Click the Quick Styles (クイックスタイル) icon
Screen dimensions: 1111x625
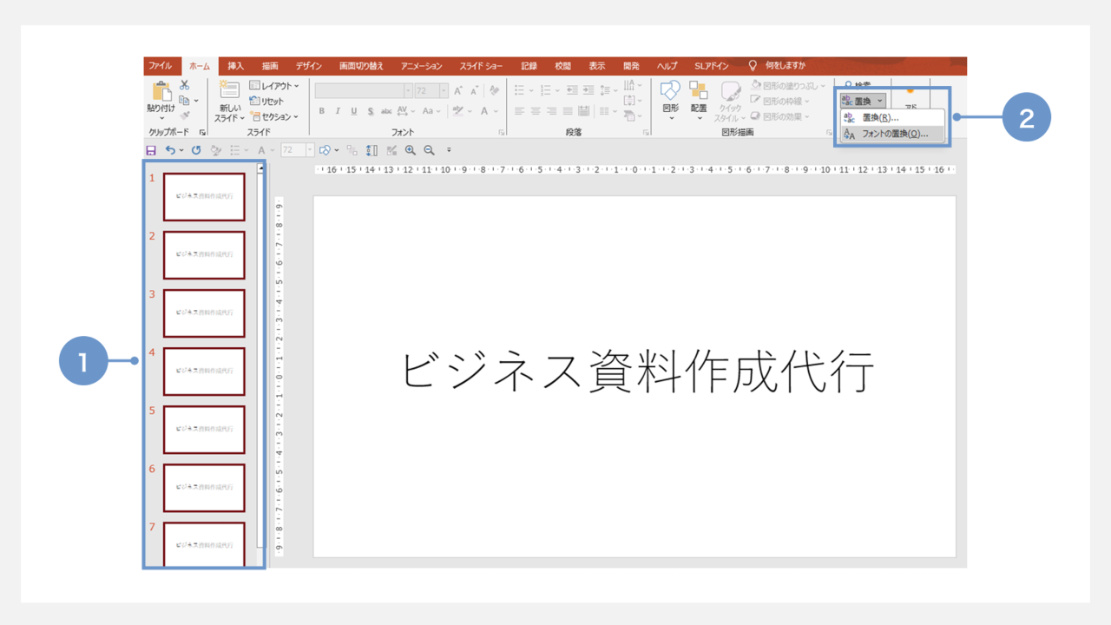[730, 92]
